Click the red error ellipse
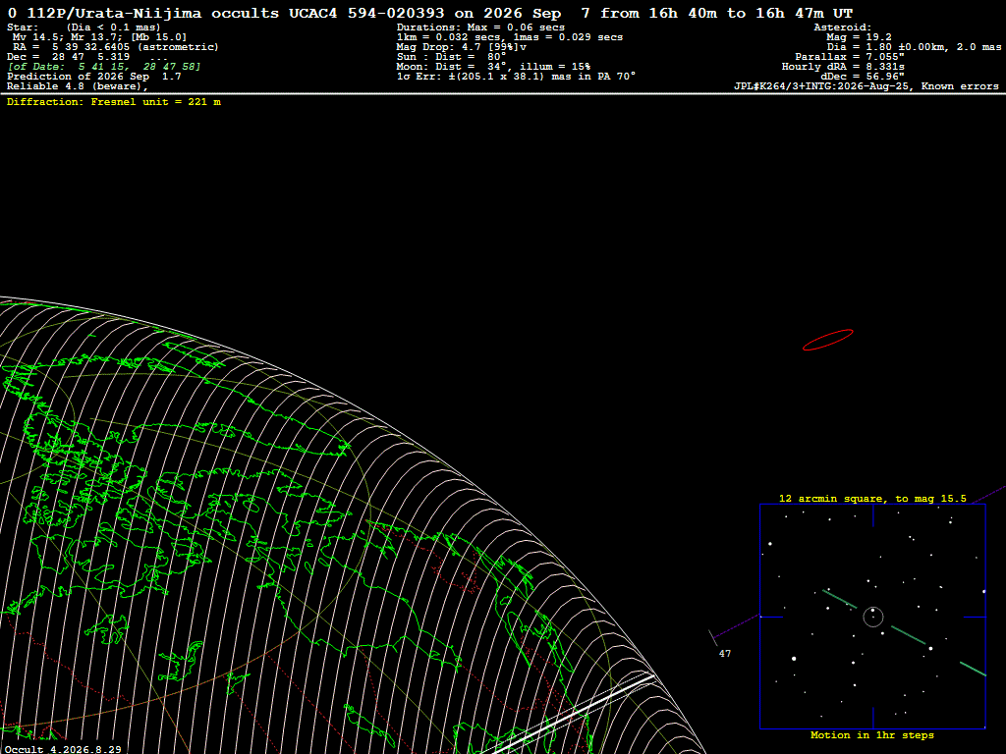Viewport: 1006px width, 754px height. [x=827, y=340]
